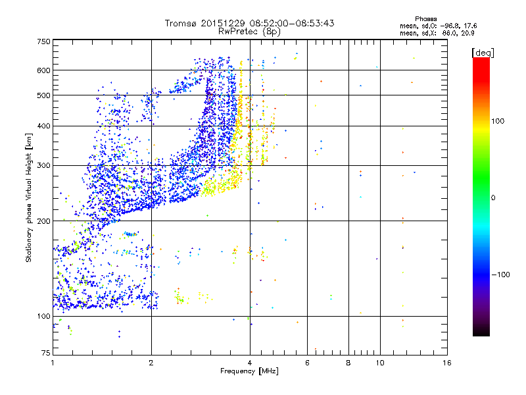The image size is (526, 395).
Task: Click the '1' frequency axis tick label
Action: click(53, 363)
